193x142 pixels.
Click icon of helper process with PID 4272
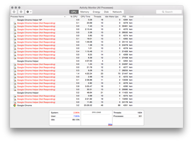[x=15, y=77]
